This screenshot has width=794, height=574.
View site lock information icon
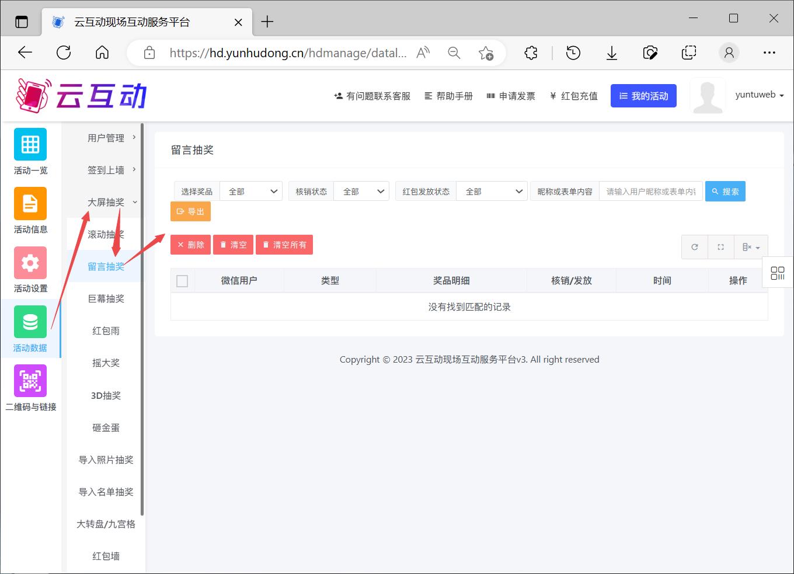pos(149,53)
